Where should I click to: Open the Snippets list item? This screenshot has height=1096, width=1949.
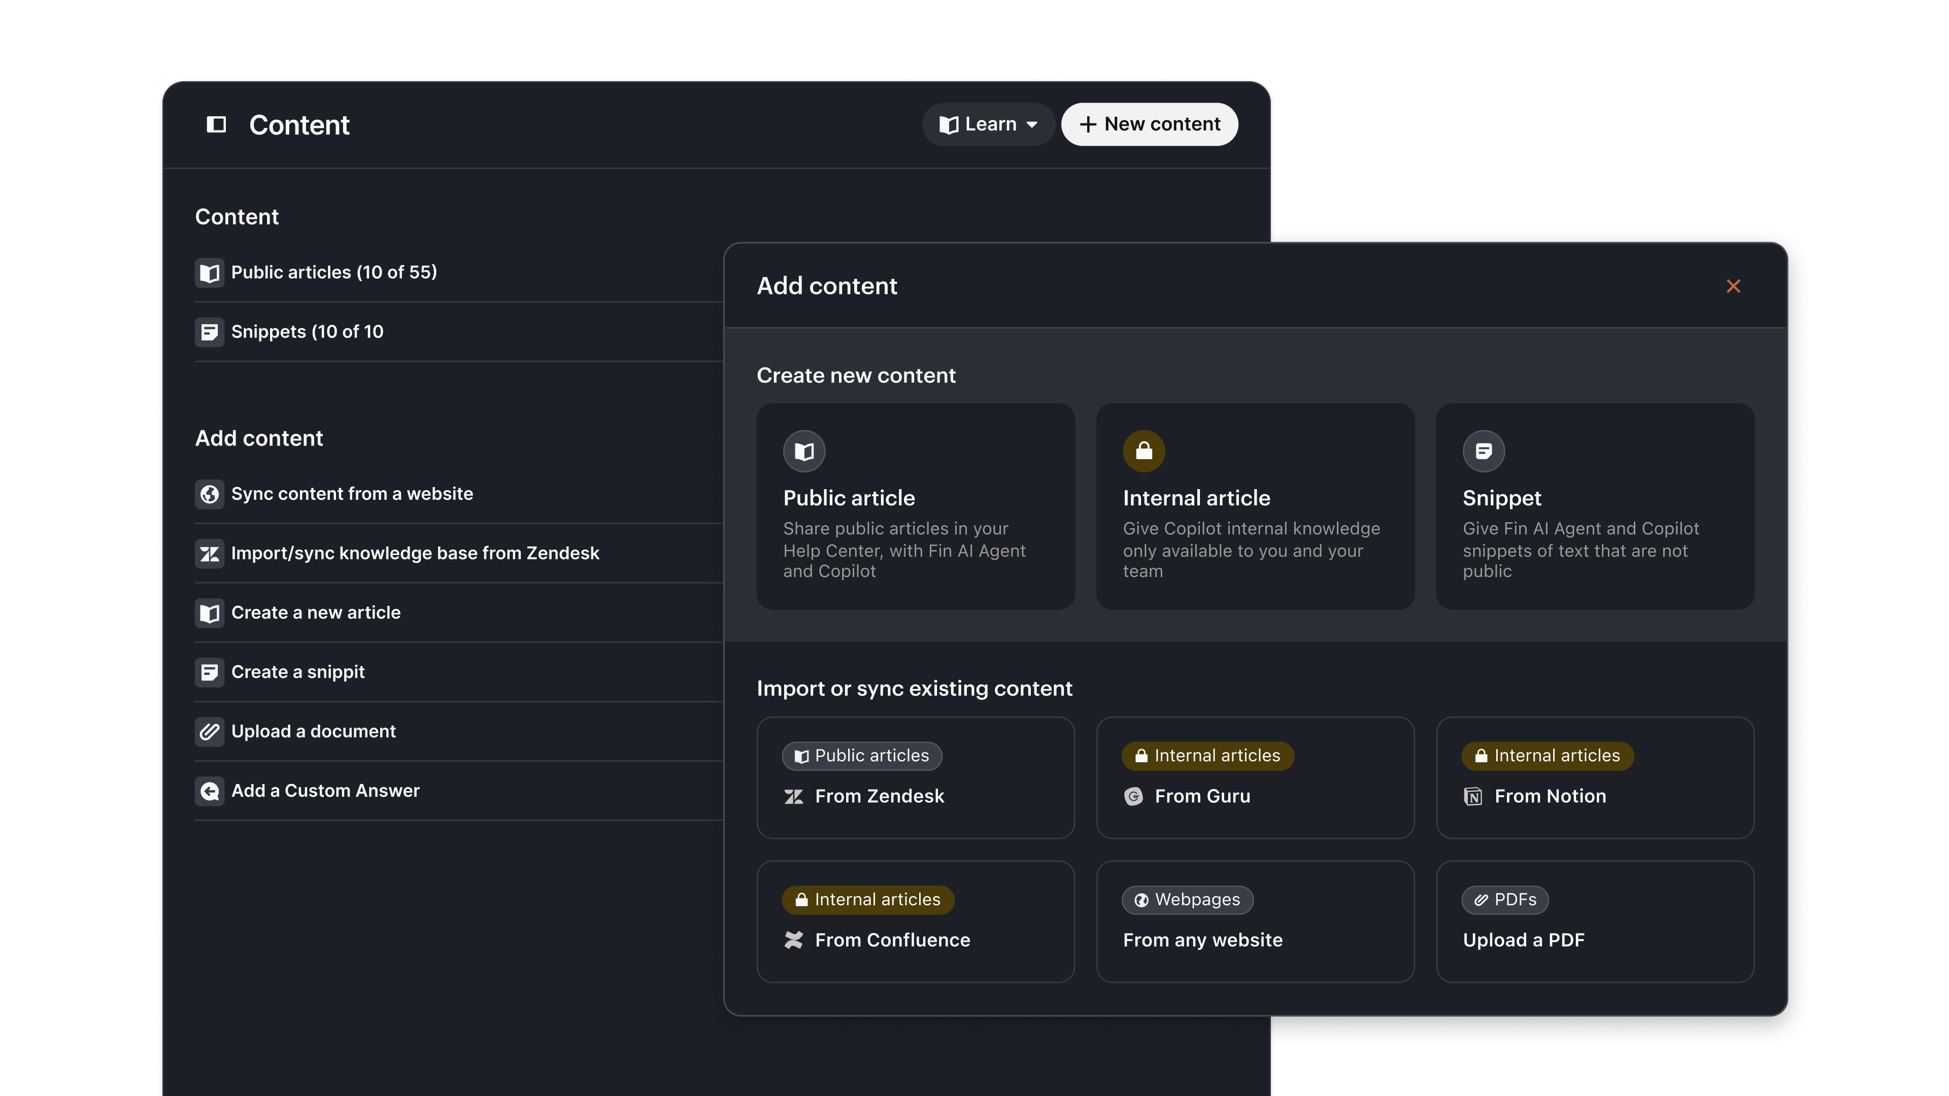307,331
